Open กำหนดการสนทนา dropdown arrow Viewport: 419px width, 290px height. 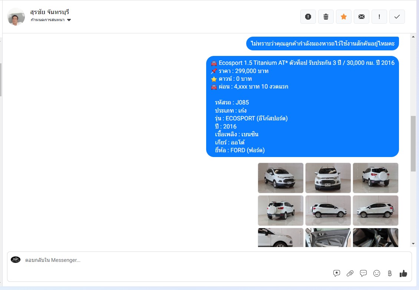coord(69,20)
